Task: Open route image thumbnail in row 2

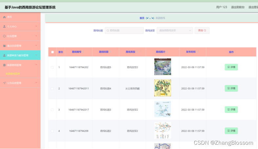Action: coord(163,88)
